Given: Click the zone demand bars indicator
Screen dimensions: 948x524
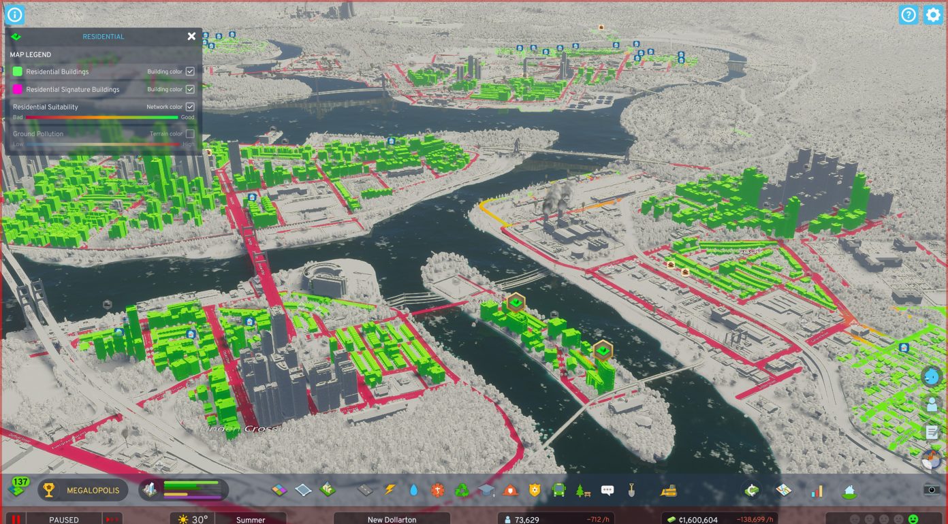Looking at the screenshot, I should point(191,489).
